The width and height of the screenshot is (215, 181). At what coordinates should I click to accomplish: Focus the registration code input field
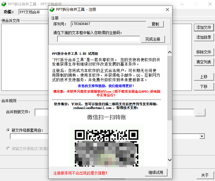point(99,39)
